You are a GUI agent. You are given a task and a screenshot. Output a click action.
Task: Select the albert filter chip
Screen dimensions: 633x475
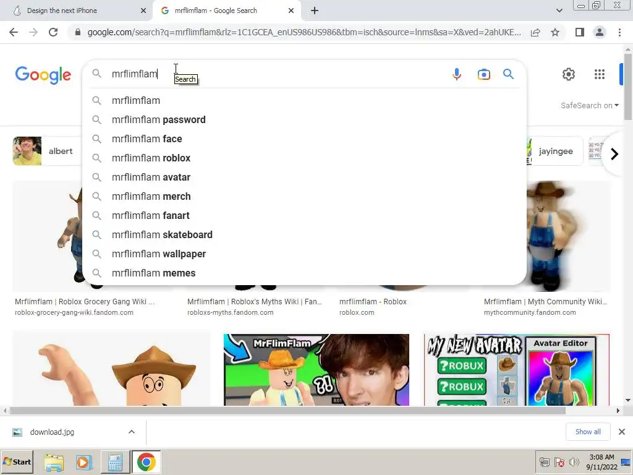coord(47,151)
